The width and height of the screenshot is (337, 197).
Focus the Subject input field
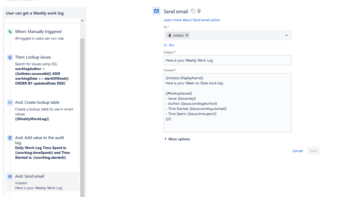point(227,60)
